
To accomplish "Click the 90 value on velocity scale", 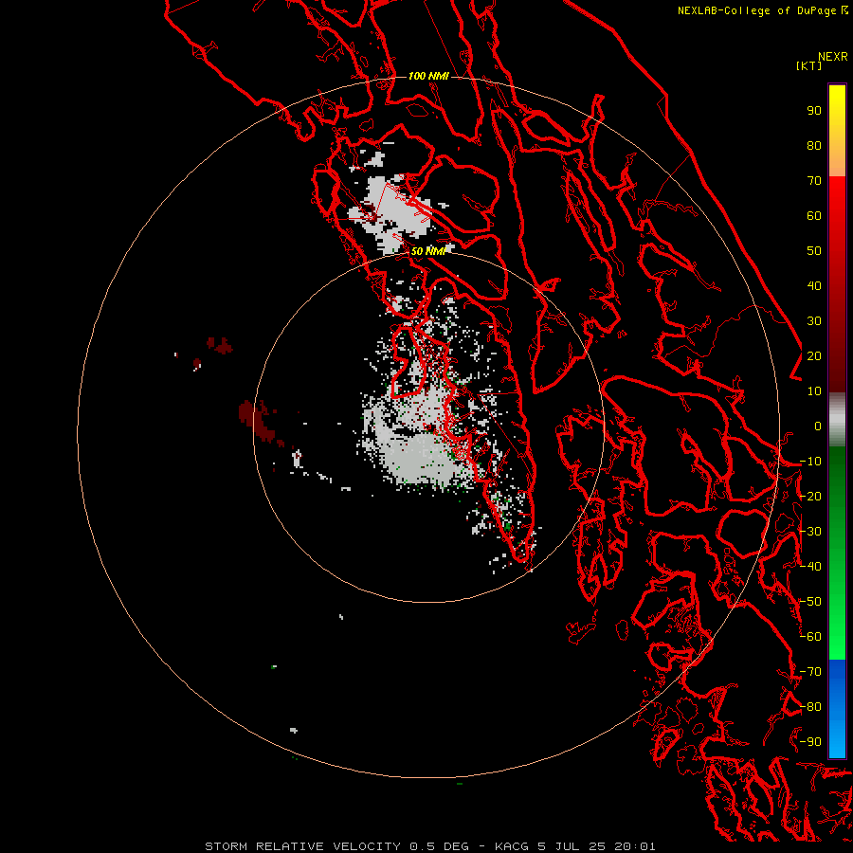I will pos(814,111).
